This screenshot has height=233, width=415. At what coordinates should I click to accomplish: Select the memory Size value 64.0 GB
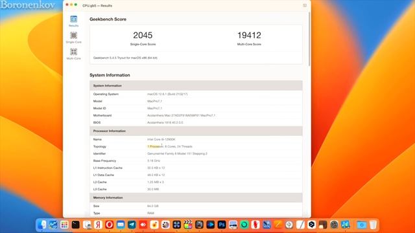153,206
